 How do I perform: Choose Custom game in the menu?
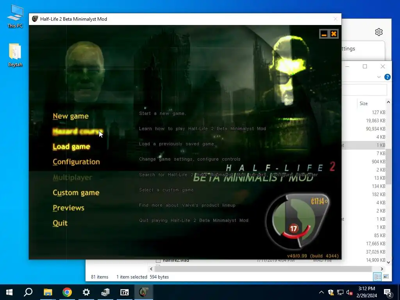click(x=76, y=193)
